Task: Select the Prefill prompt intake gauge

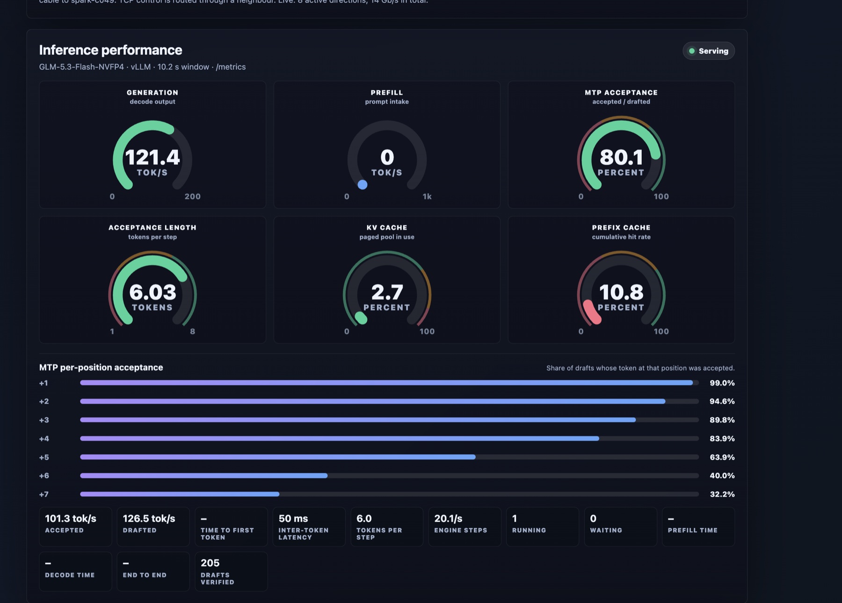Action: click(x=387, y=144)
